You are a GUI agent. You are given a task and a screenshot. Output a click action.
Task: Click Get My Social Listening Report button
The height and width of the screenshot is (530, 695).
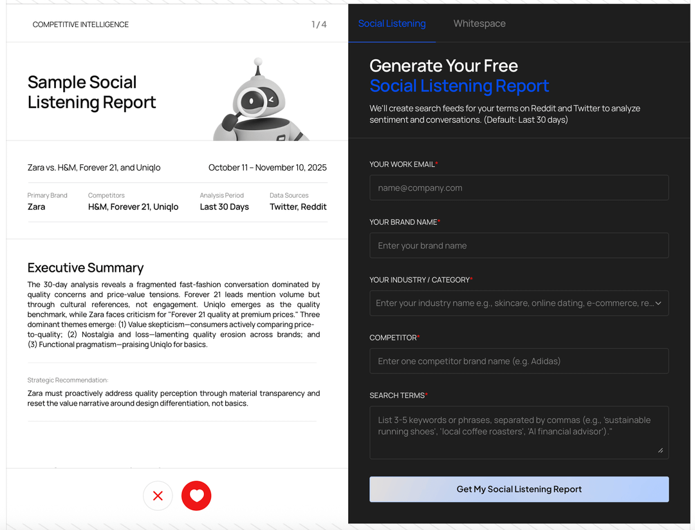click(519, 489)
